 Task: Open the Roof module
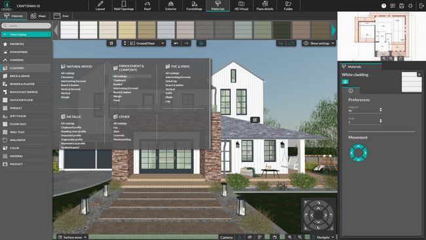pos(147,5)
